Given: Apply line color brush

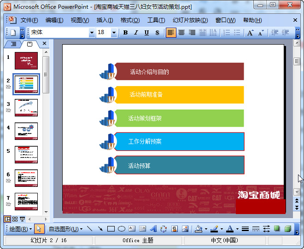Looking at the screenshot, I should [214, 229].
